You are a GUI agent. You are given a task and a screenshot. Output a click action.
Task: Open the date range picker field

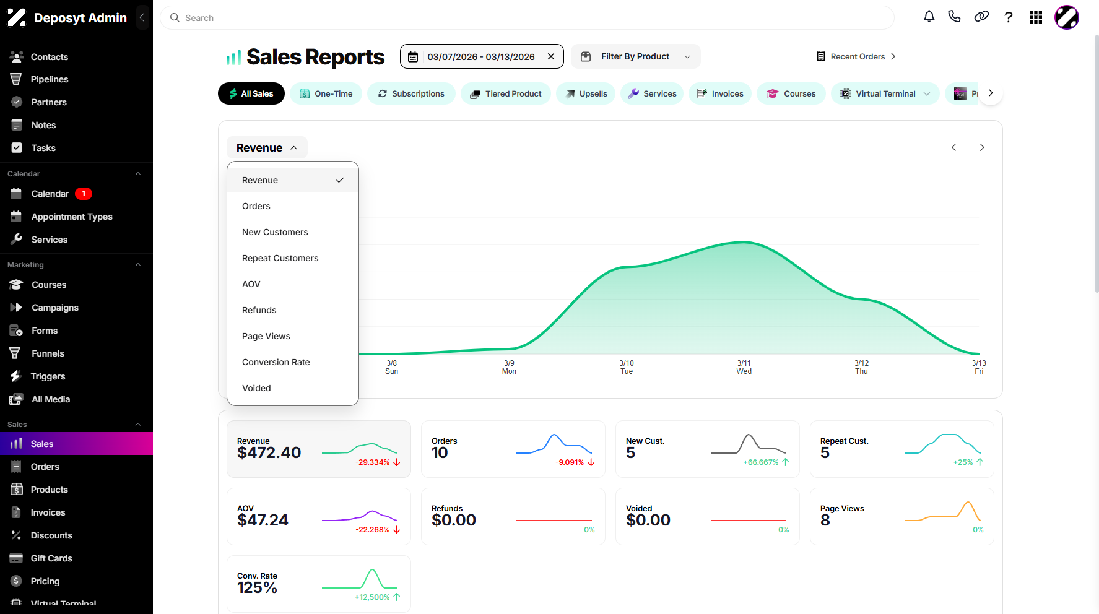click(482, 56)
